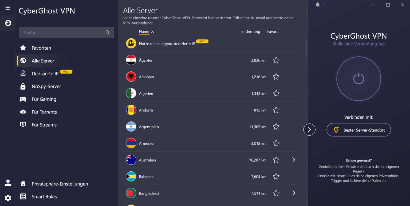Screen dimensions: 410x206
Task: Click the Bester Server-Standort button
Action: 358,130
